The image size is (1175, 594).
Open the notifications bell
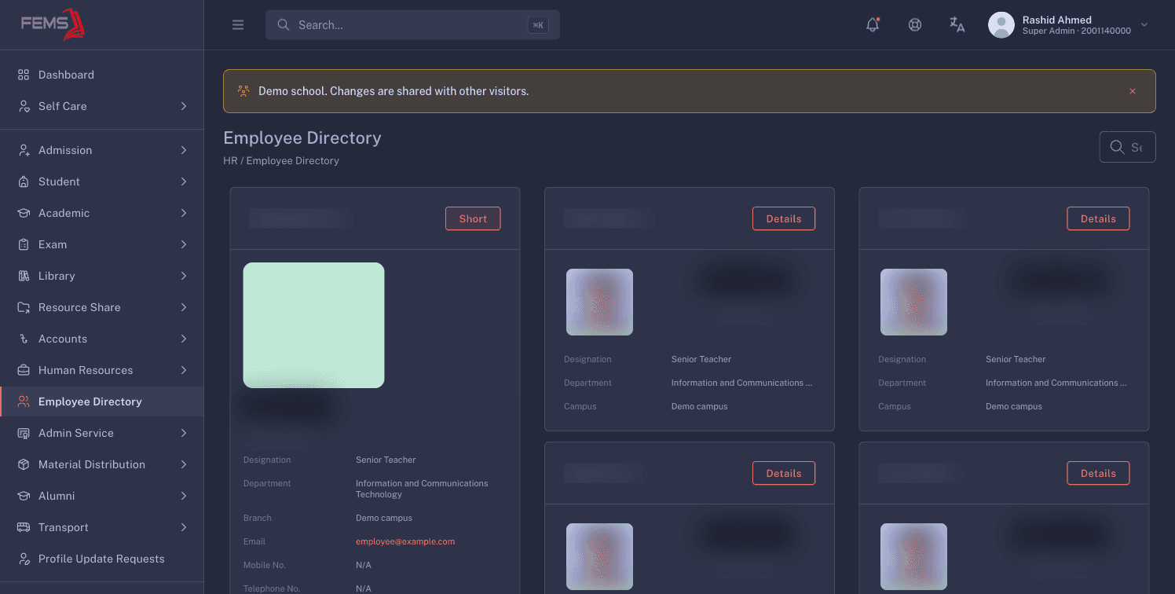coord(873,24)
